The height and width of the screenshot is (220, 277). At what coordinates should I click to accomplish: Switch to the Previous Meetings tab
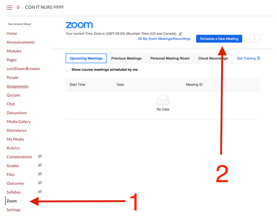(x=126, y=59)
